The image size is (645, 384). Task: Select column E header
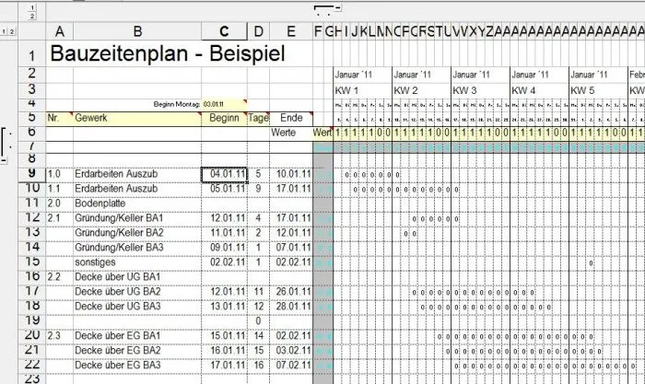(291, 31)
